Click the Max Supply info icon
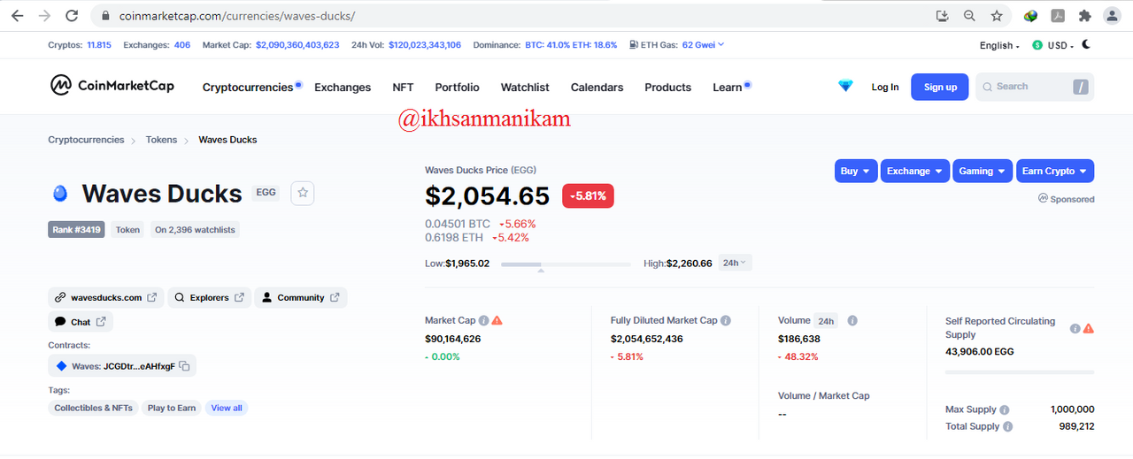 1005,410
